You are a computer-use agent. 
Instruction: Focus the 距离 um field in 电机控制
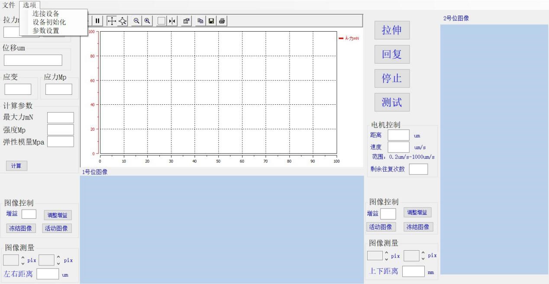[398, 135]
